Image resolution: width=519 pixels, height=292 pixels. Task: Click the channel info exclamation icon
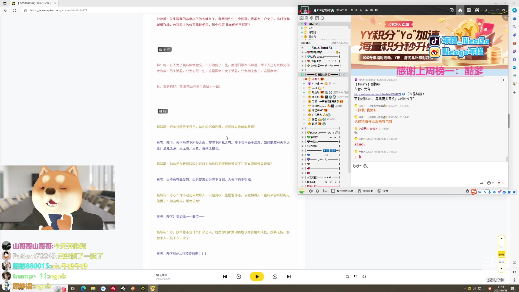click(x=376, y=10)
